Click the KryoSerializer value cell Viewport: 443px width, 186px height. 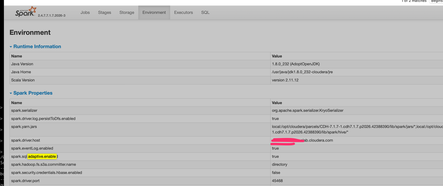[x=307, y=110]
